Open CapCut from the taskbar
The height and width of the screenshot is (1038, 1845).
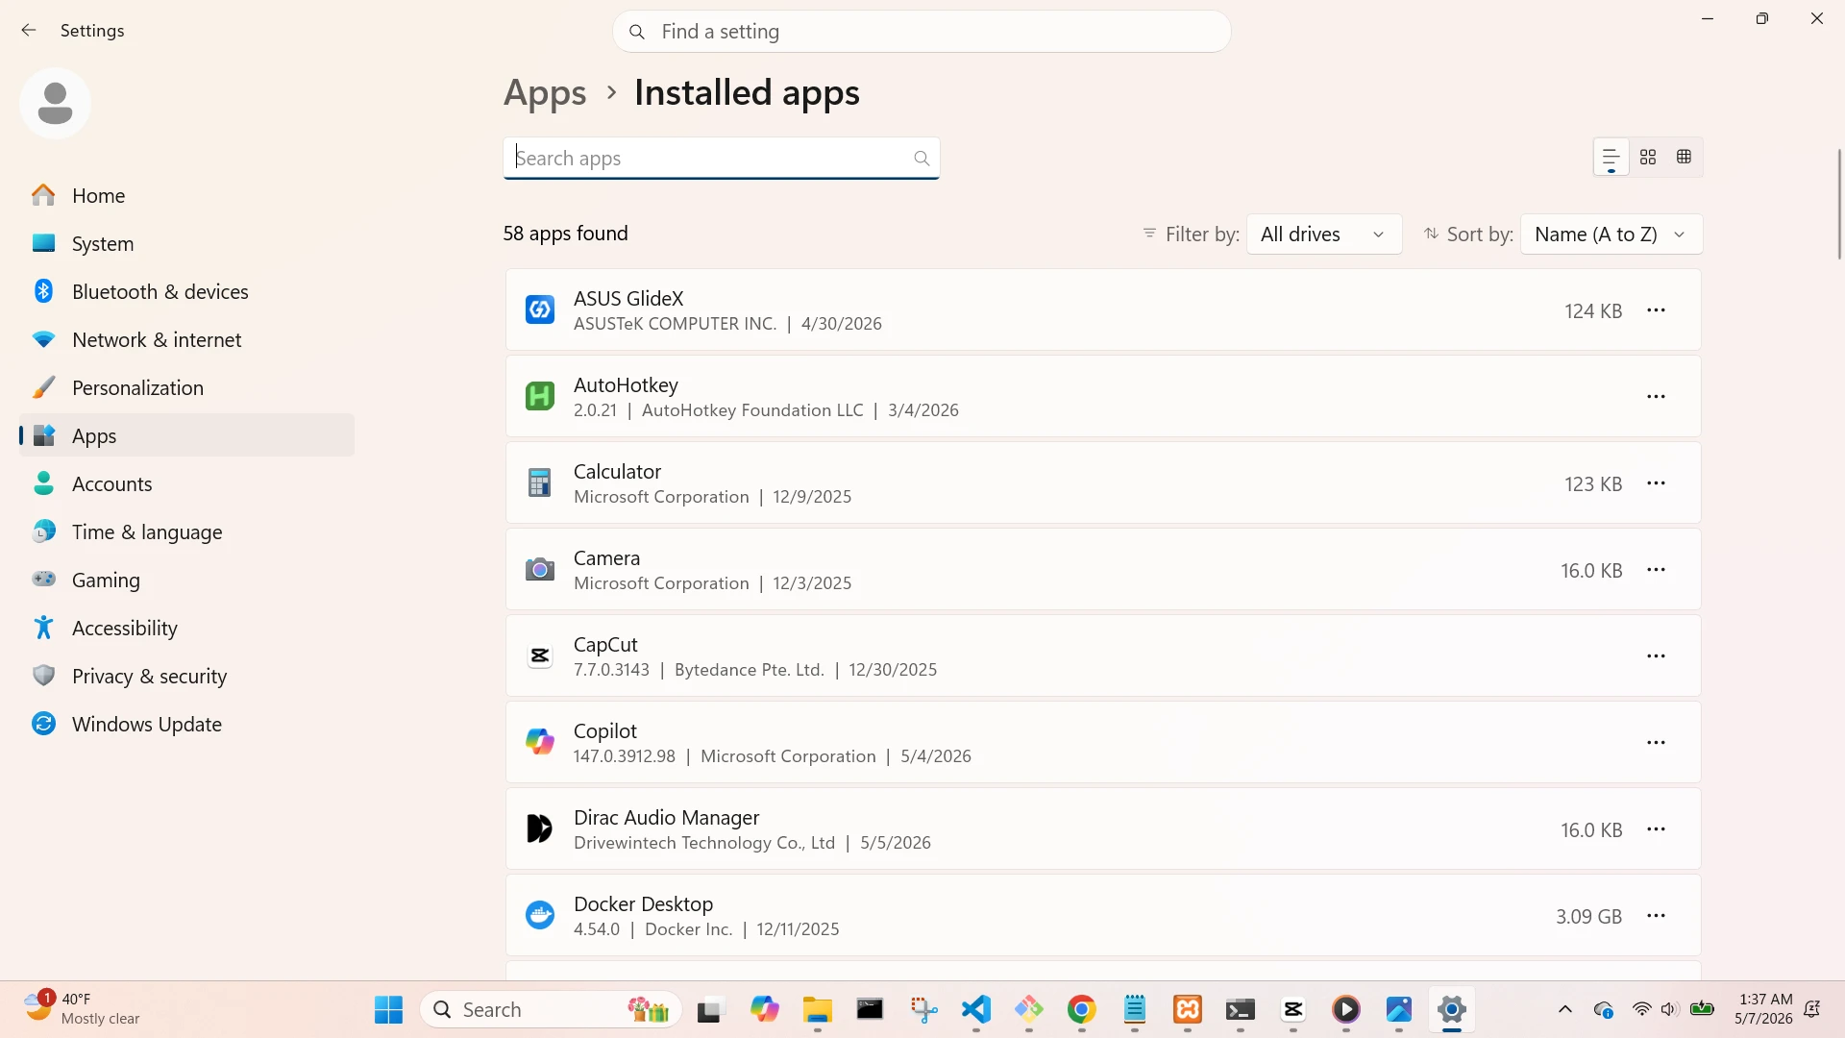1293,1010
